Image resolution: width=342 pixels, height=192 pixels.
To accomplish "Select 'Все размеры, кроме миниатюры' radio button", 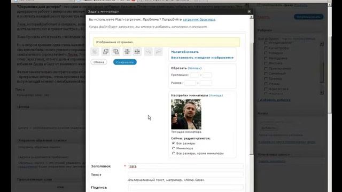I will (173, 153).
